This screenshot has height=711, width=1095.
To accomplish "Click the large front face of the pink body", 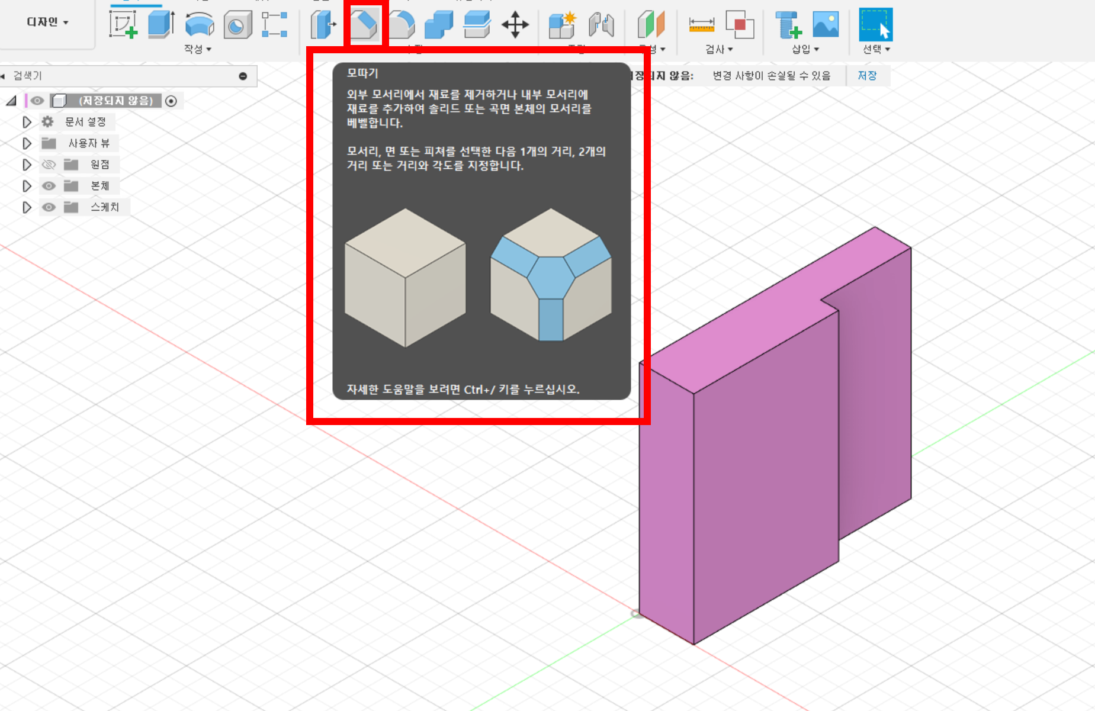I will [x=766, y=477].
